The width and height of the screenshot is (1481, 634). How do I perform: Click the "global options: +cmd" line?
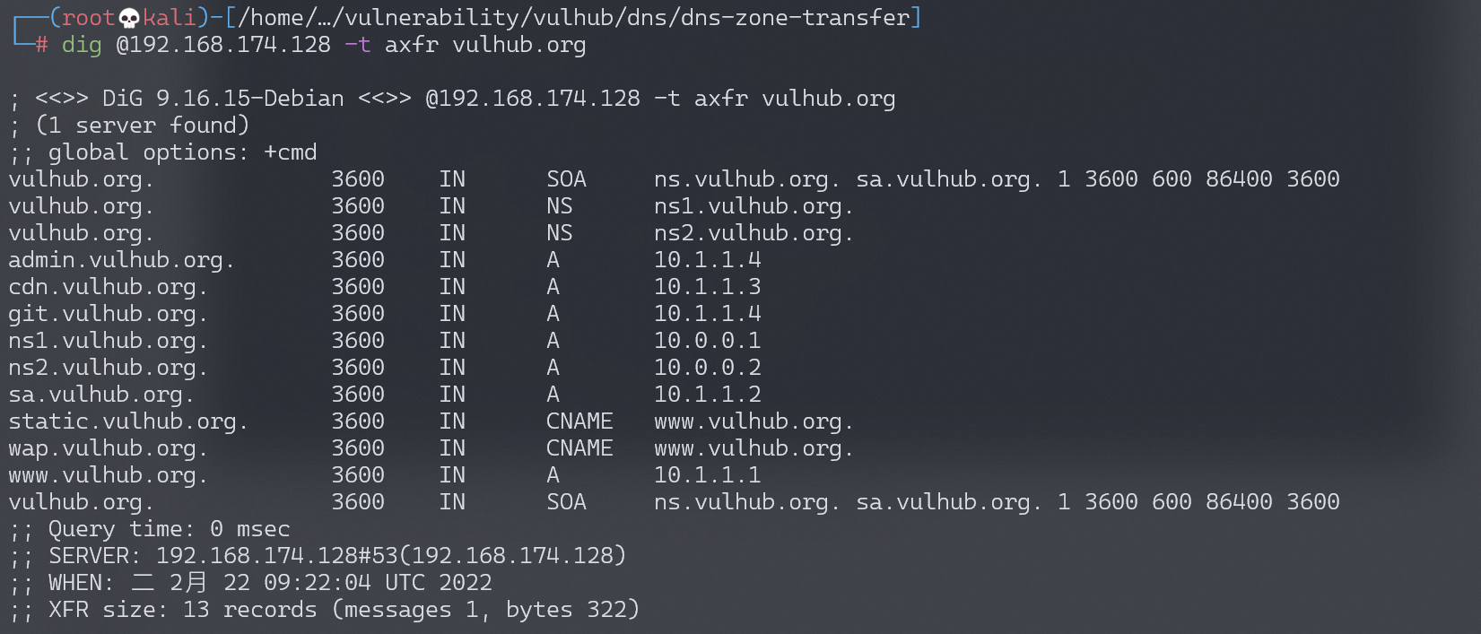[x=182, y=152]
